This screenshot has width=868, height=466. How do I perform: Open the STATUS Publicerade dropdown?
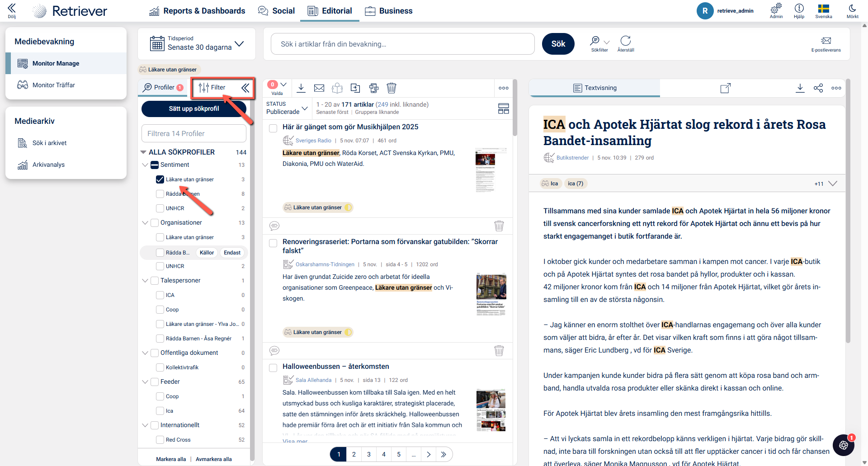coord(287,108)
